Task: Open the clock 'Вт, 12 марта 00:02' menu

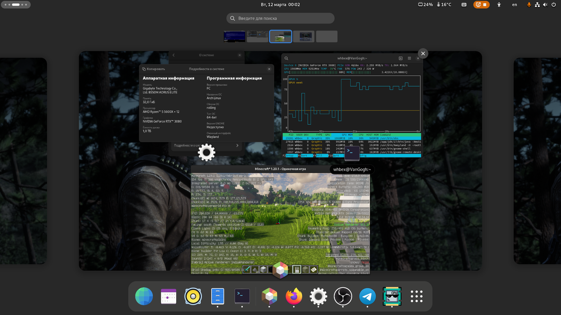Action: pos(280,4)
